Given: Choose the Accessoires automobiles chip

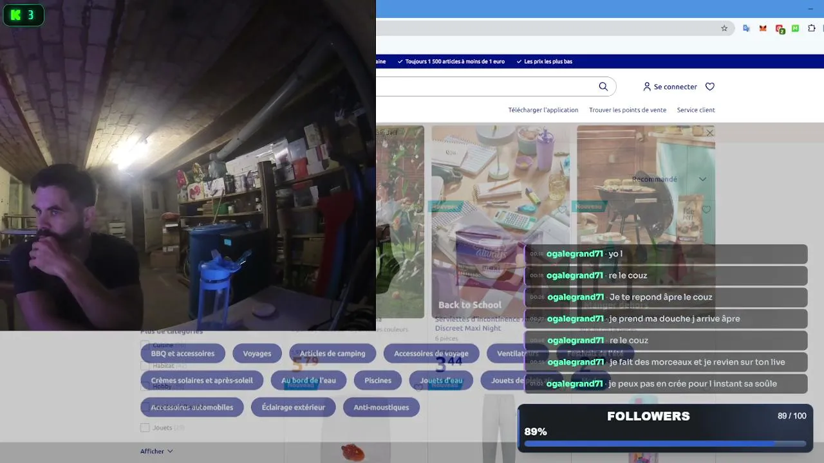Looking at the screenshot, I should [x=192, y=408].
